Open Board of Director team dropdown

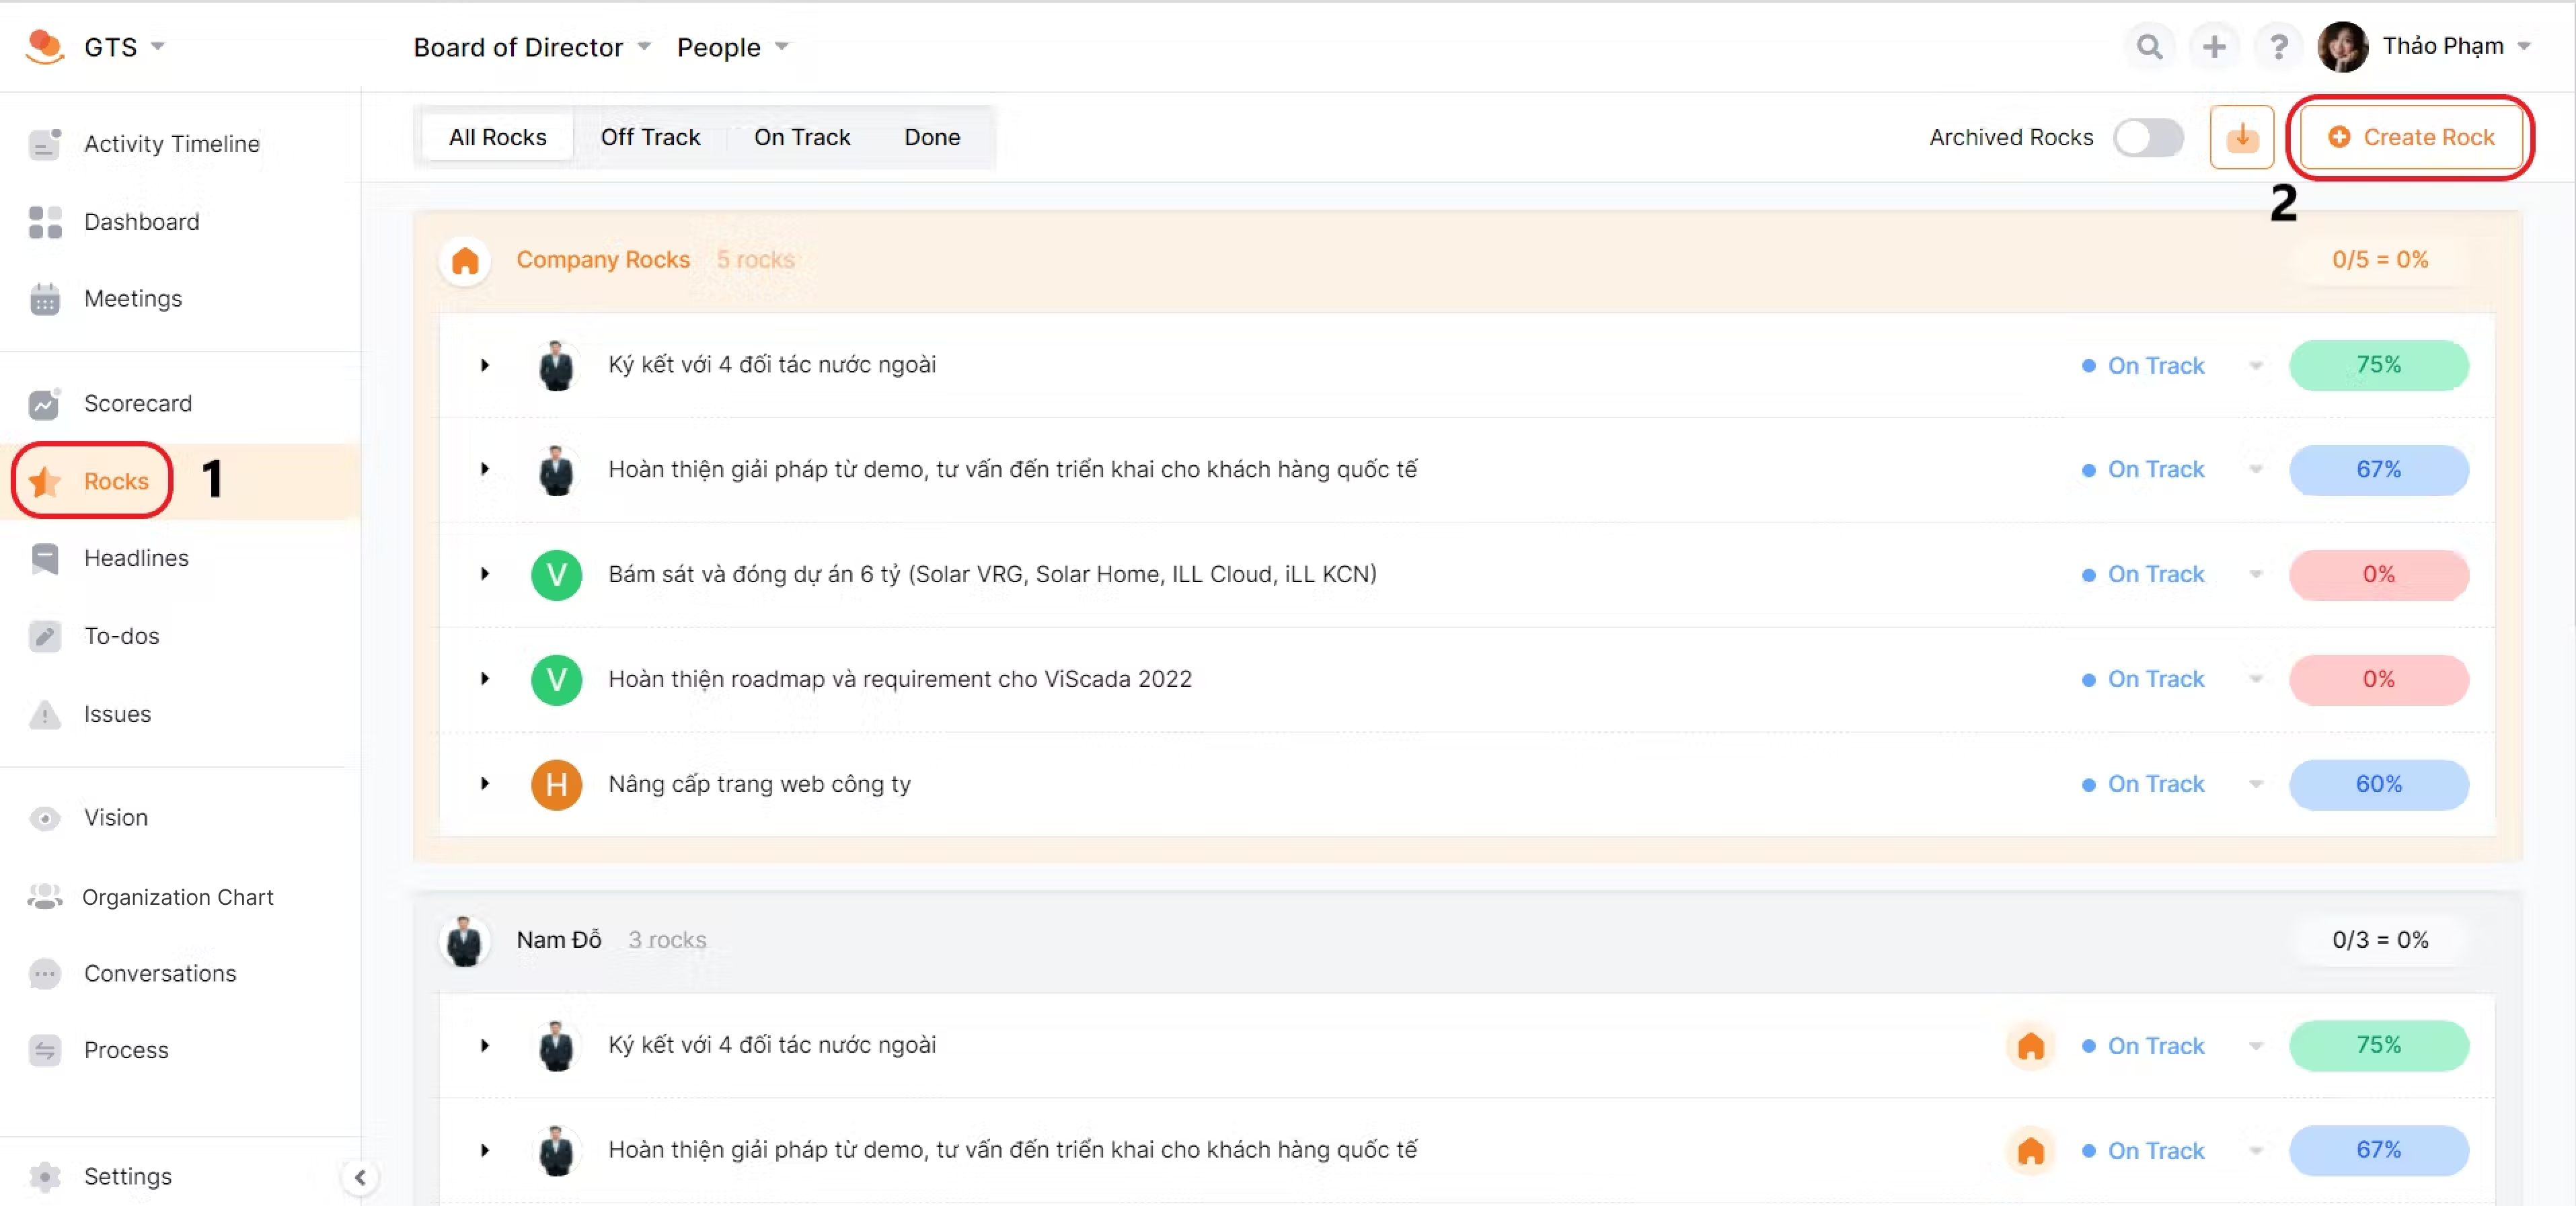(532, 47)
